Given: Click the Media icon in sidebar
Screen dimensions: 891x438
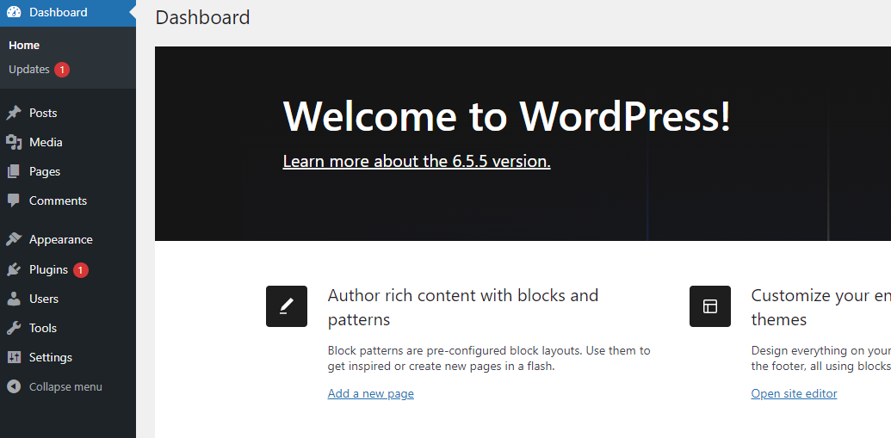Looking at the screenshot, I should (14, 143).
